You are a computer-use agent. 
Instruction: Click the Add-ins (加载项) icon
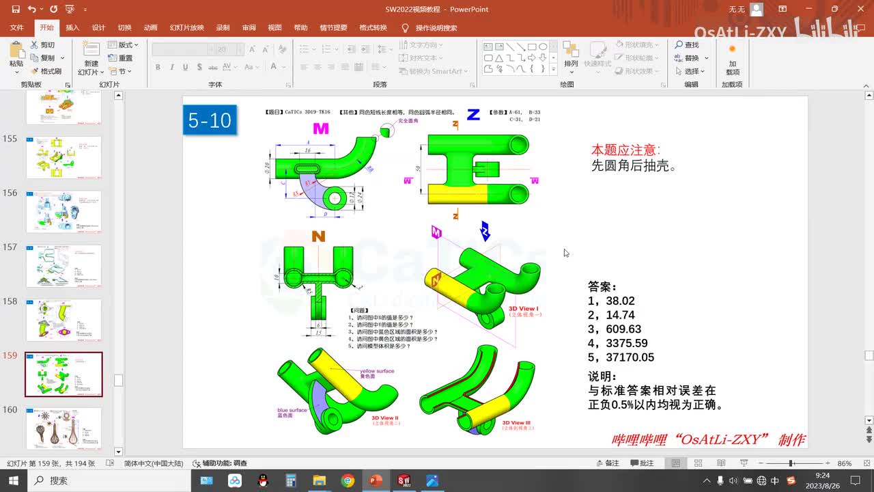(x=732, y=49)
